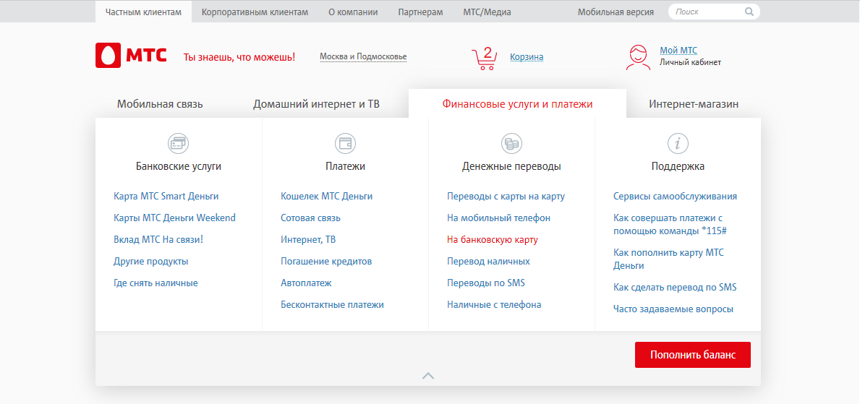860x404 pixels.
Task: Open Интернет-магазин menu
Action: (694, 104)
